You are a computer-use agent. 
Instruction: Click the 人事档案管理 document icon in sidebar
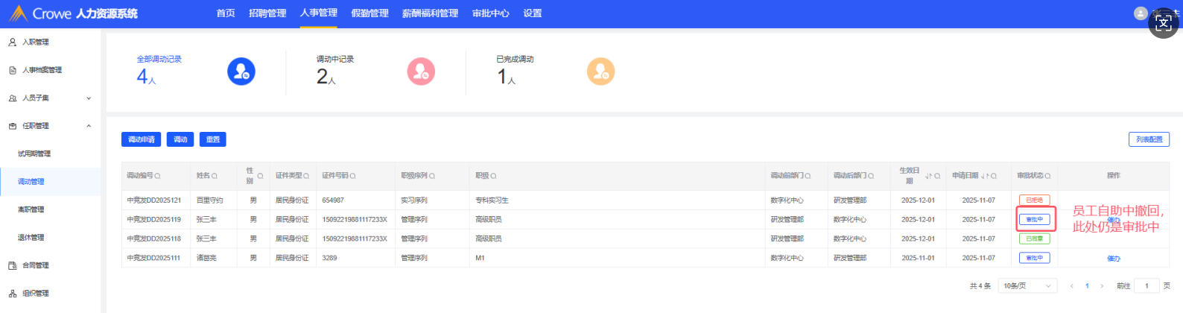click(x=13, y=70)
